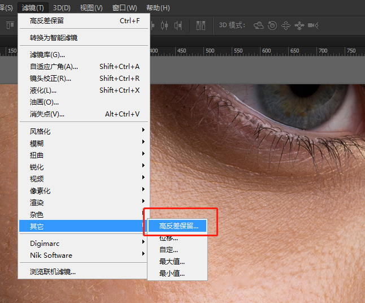The width and height of the screenshot is (365, 303).
Task: Select 自定... in submenu
Action: [x=177, y=250]
